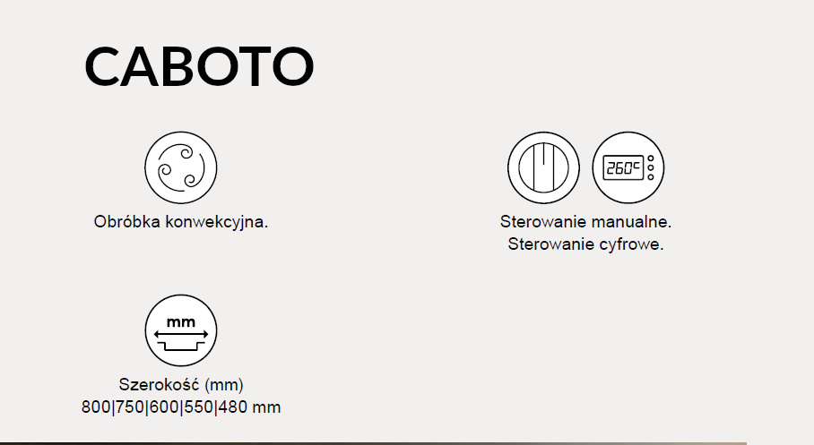
Task: Click the "Szerokość (mm)" label
Action: [181, 385]
